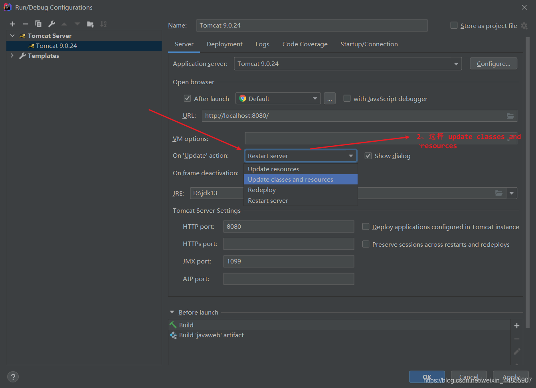Expand the Templates tree node
The width and height of the screenshot is (536, 388).
[x=12, y=55]
